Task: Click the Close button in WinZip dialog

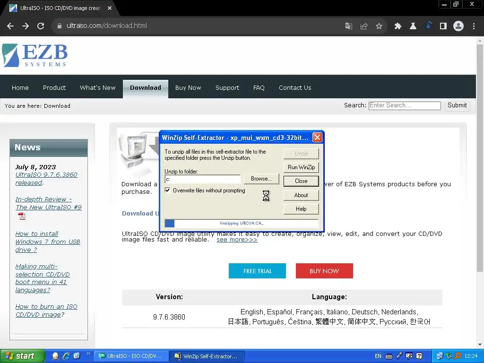Action: pyautogui.click(x=301, y=181)
